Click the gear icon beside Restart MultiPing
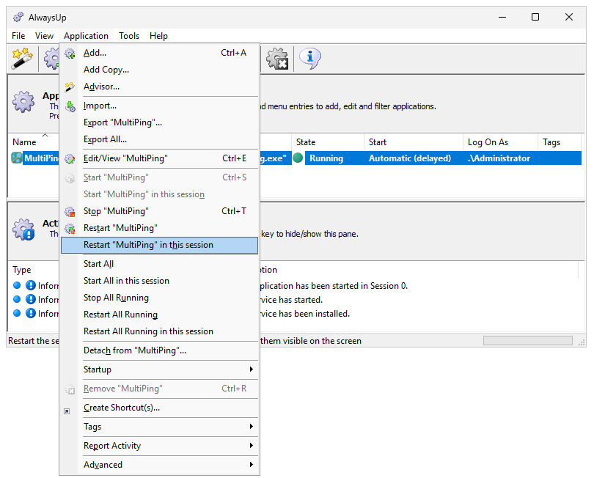This screenshot has width=594, height=478. [x=70, y=229]
